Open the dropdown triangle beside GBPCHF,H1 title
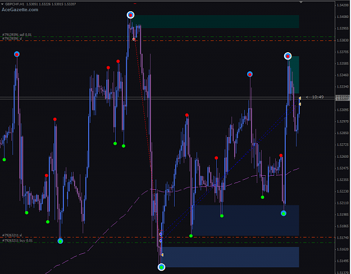351x274 pixels. (2, 4)
